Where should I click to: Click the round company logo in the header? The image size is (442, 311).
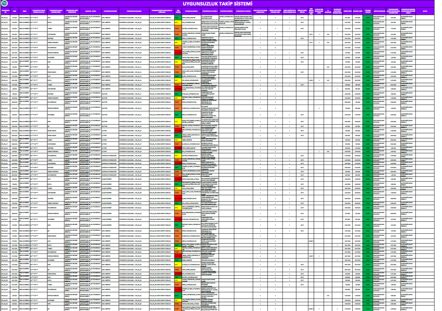5,3
